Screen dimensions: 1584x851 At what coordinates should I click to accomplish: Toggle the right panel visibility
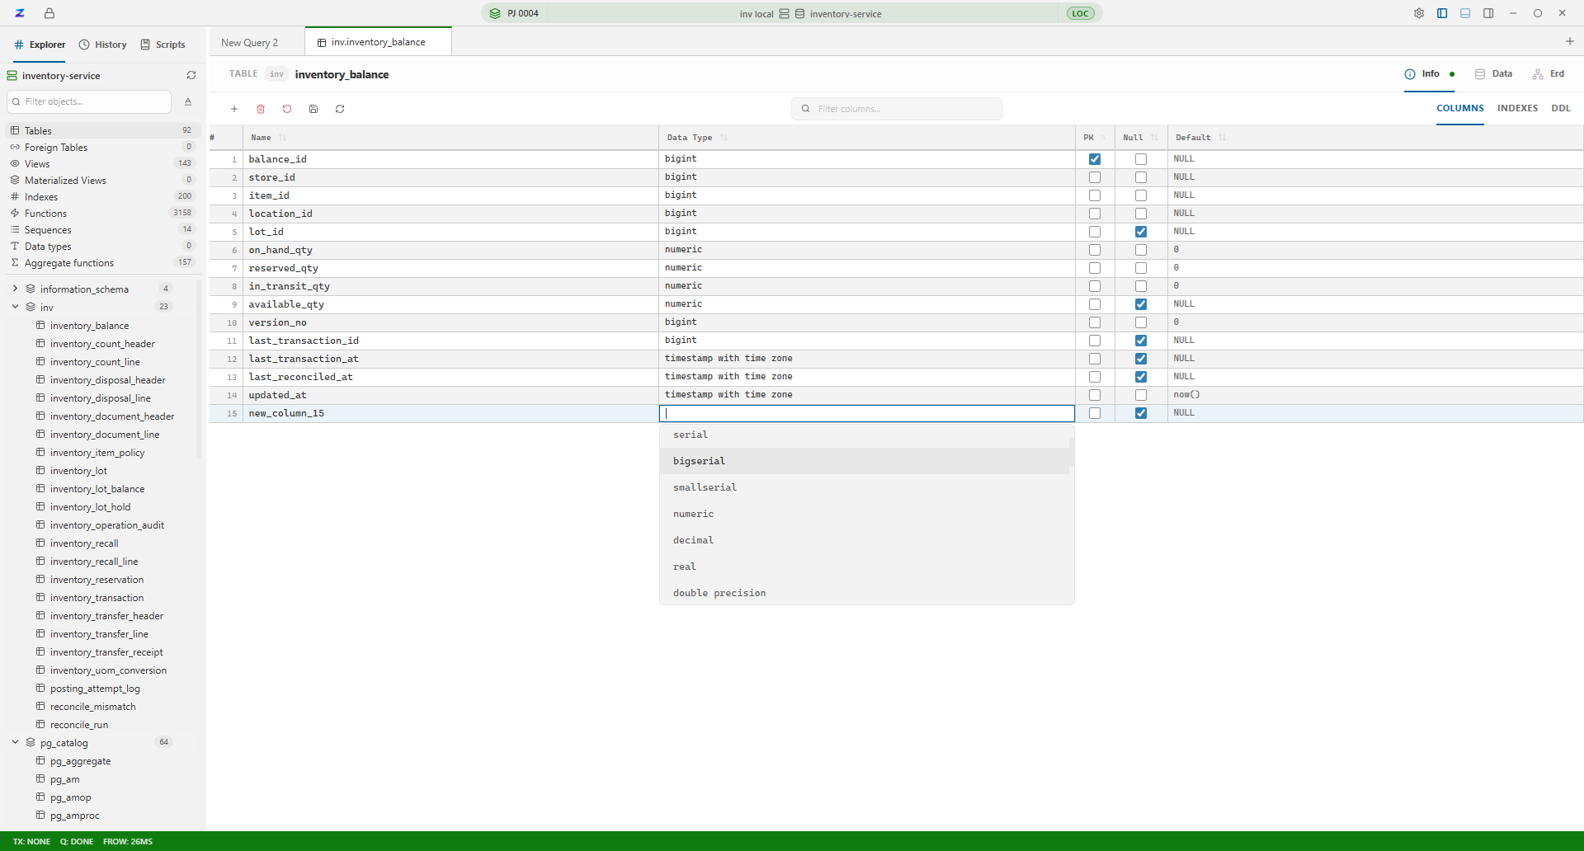[x=1487, y=13]
